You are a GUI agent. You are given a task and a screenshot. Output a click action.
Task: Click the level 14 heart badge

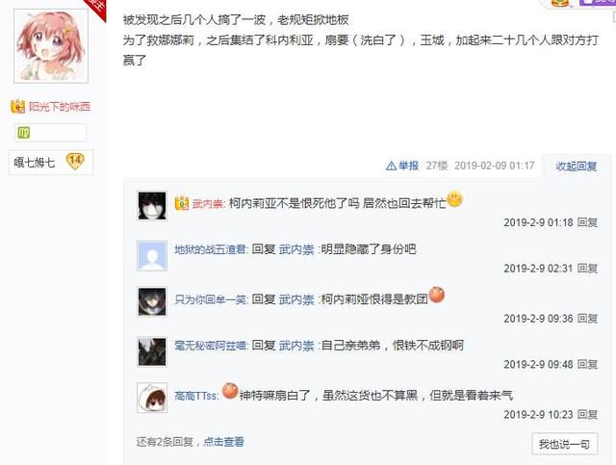[x=75, y=161]
